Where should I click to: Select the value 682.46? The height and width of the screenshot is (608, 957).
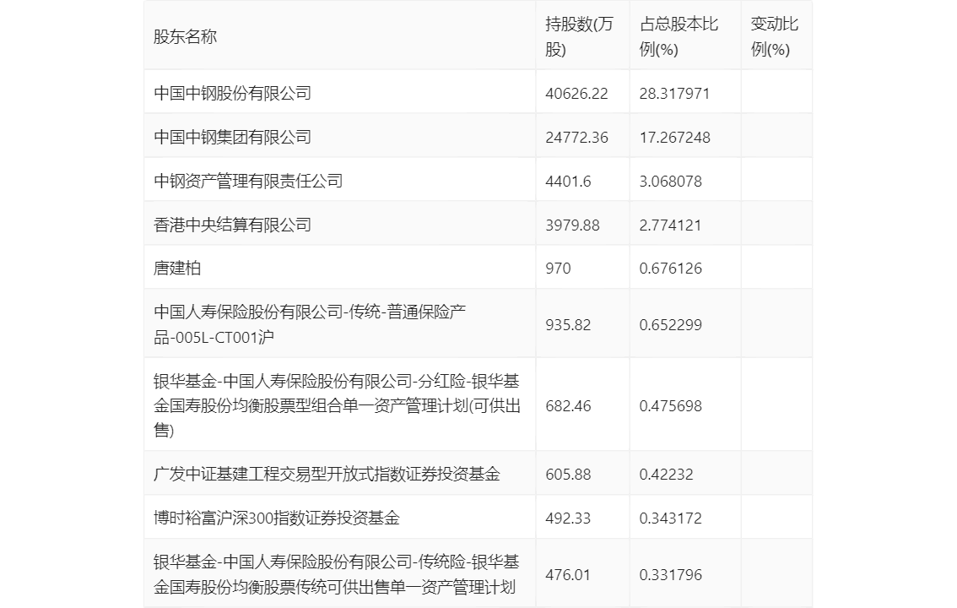568,406
